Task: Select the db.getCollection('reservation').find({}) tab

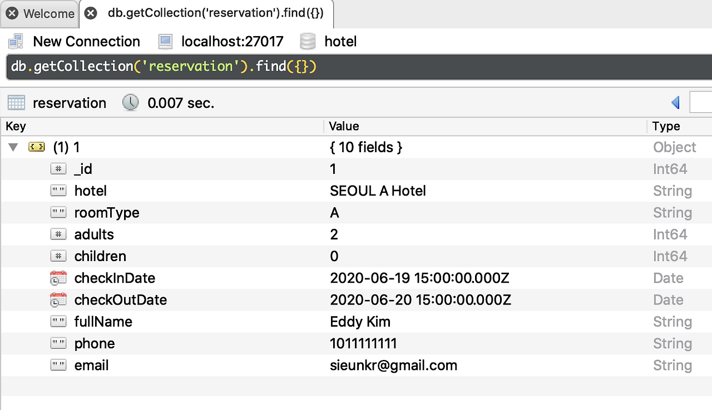Action: (x=217, y=13)
